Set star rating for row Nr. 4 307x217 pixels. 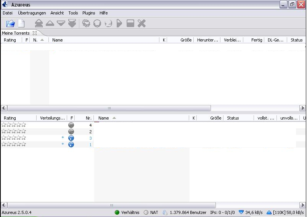click(x=14, y=125)
